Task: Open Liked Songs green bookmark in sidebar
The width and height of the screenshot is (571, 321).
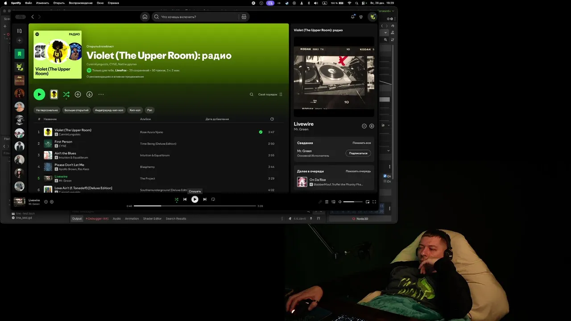Action: (x=19, y=53)
